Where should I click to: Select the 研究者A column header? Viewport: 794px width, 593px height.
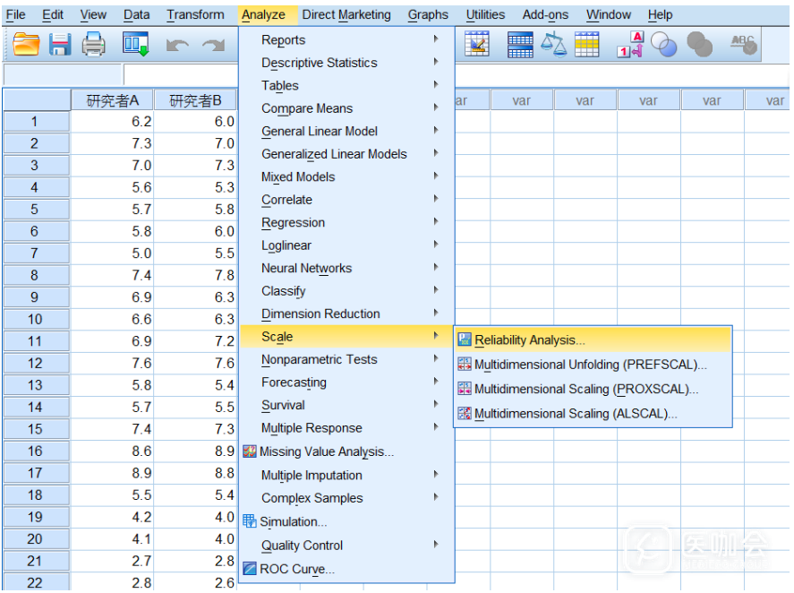(x=112, y=100)
